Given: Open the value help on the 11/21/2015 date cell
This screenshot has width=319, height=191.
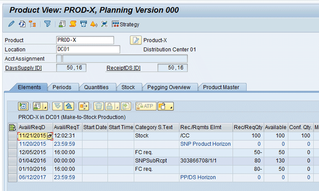Looking at the screenshot, I should pos(50,135).
